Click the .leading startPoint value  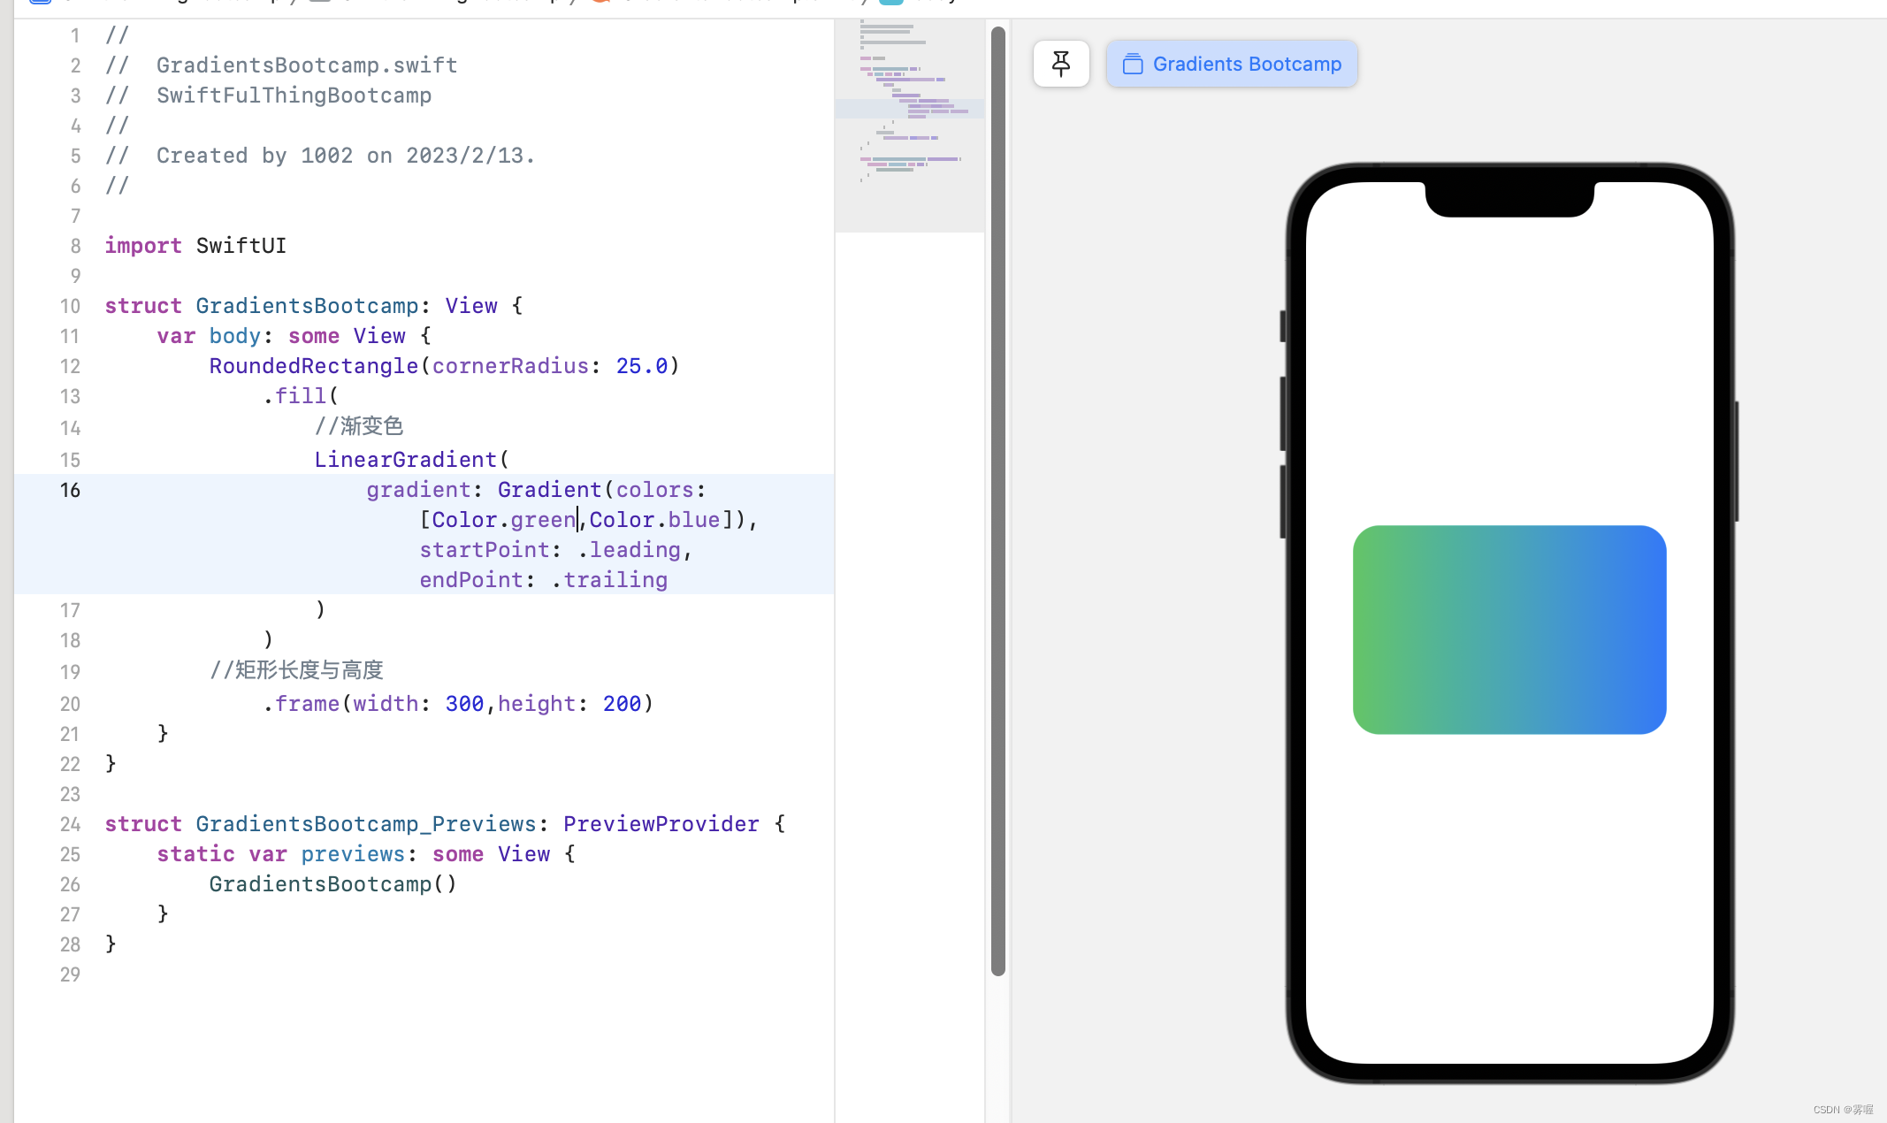pyautogui.click(x=630, y=550)
